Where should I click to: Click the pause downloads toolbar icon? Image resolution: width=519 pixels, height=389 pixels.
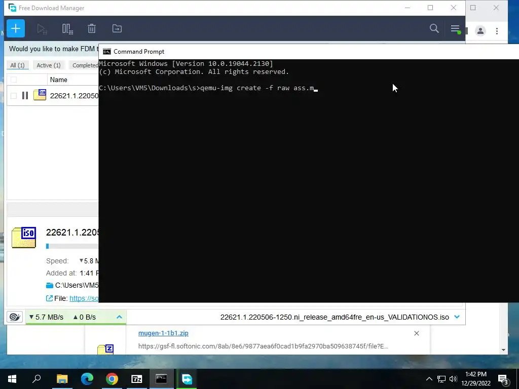(67, 29)
